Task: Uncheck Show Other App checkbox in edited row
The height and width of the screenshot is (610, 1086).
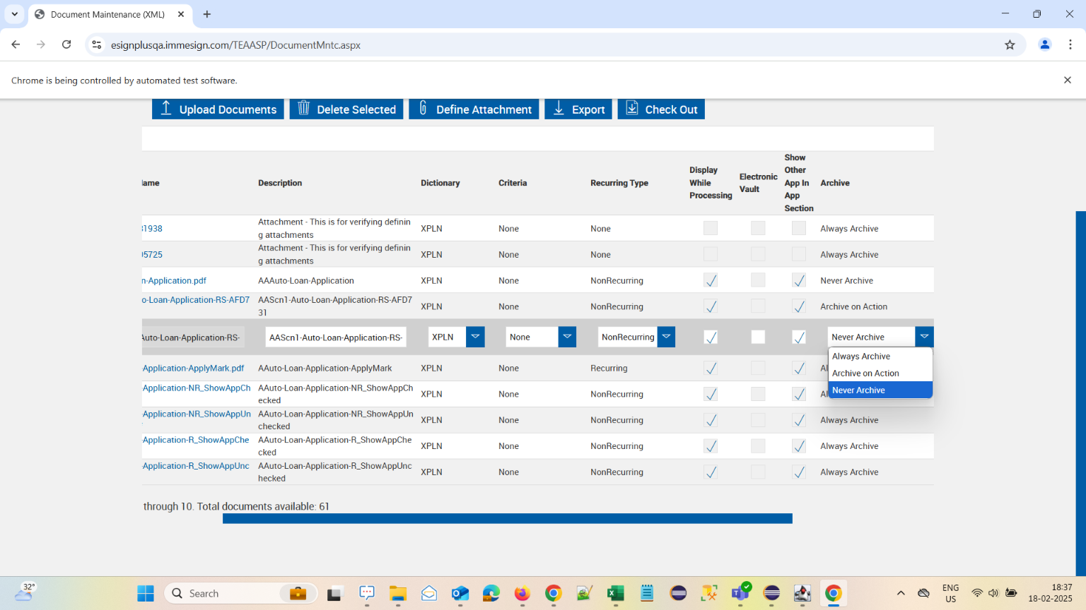Action: tap(799, 337)
